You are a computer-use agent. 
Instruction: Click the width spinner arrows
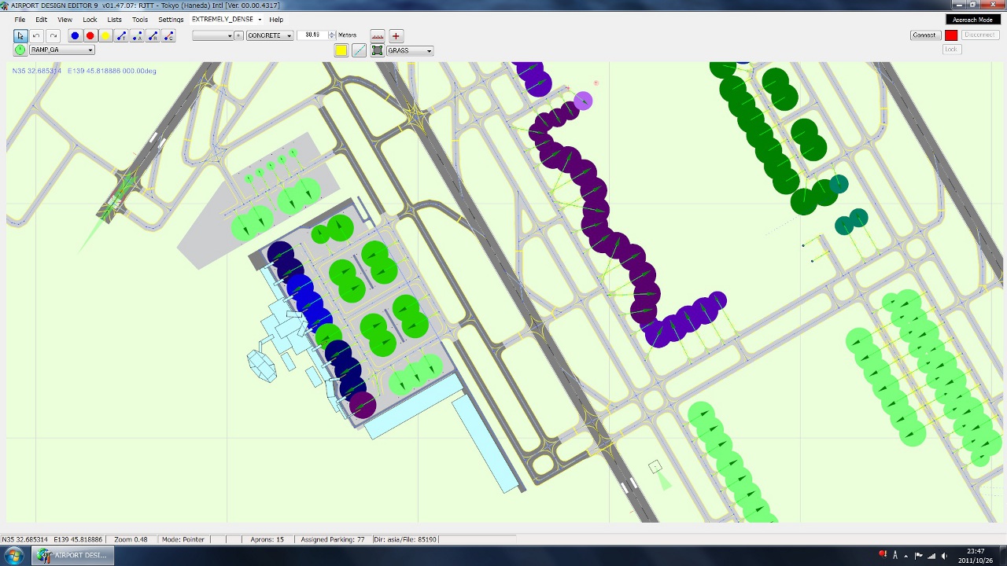click(331, 35)
